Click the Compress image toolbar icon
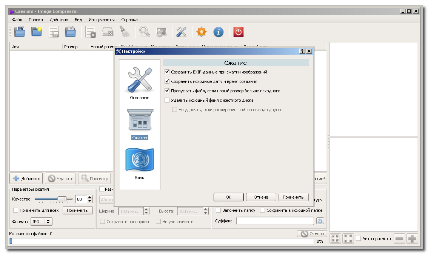The height and width of the screenshot is (254, 428). click(x=161, y=32)
